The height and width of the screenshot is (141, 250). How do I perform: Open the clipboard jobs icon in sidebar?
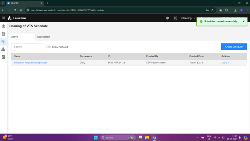tap(3, 34)
